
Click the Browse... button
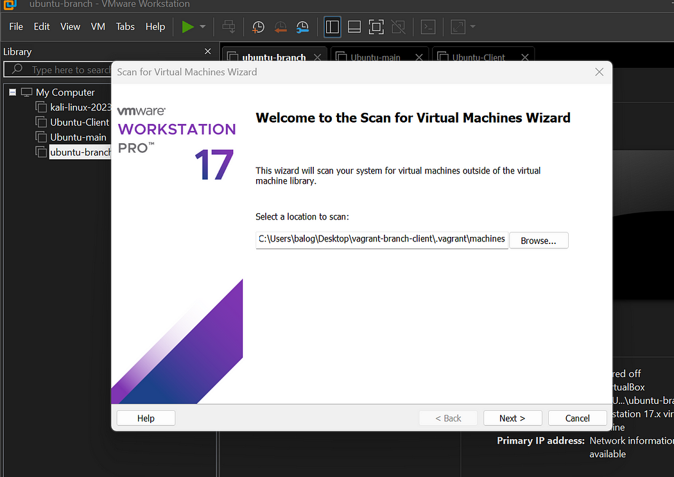pyautogui.click(x=538, y=241)
